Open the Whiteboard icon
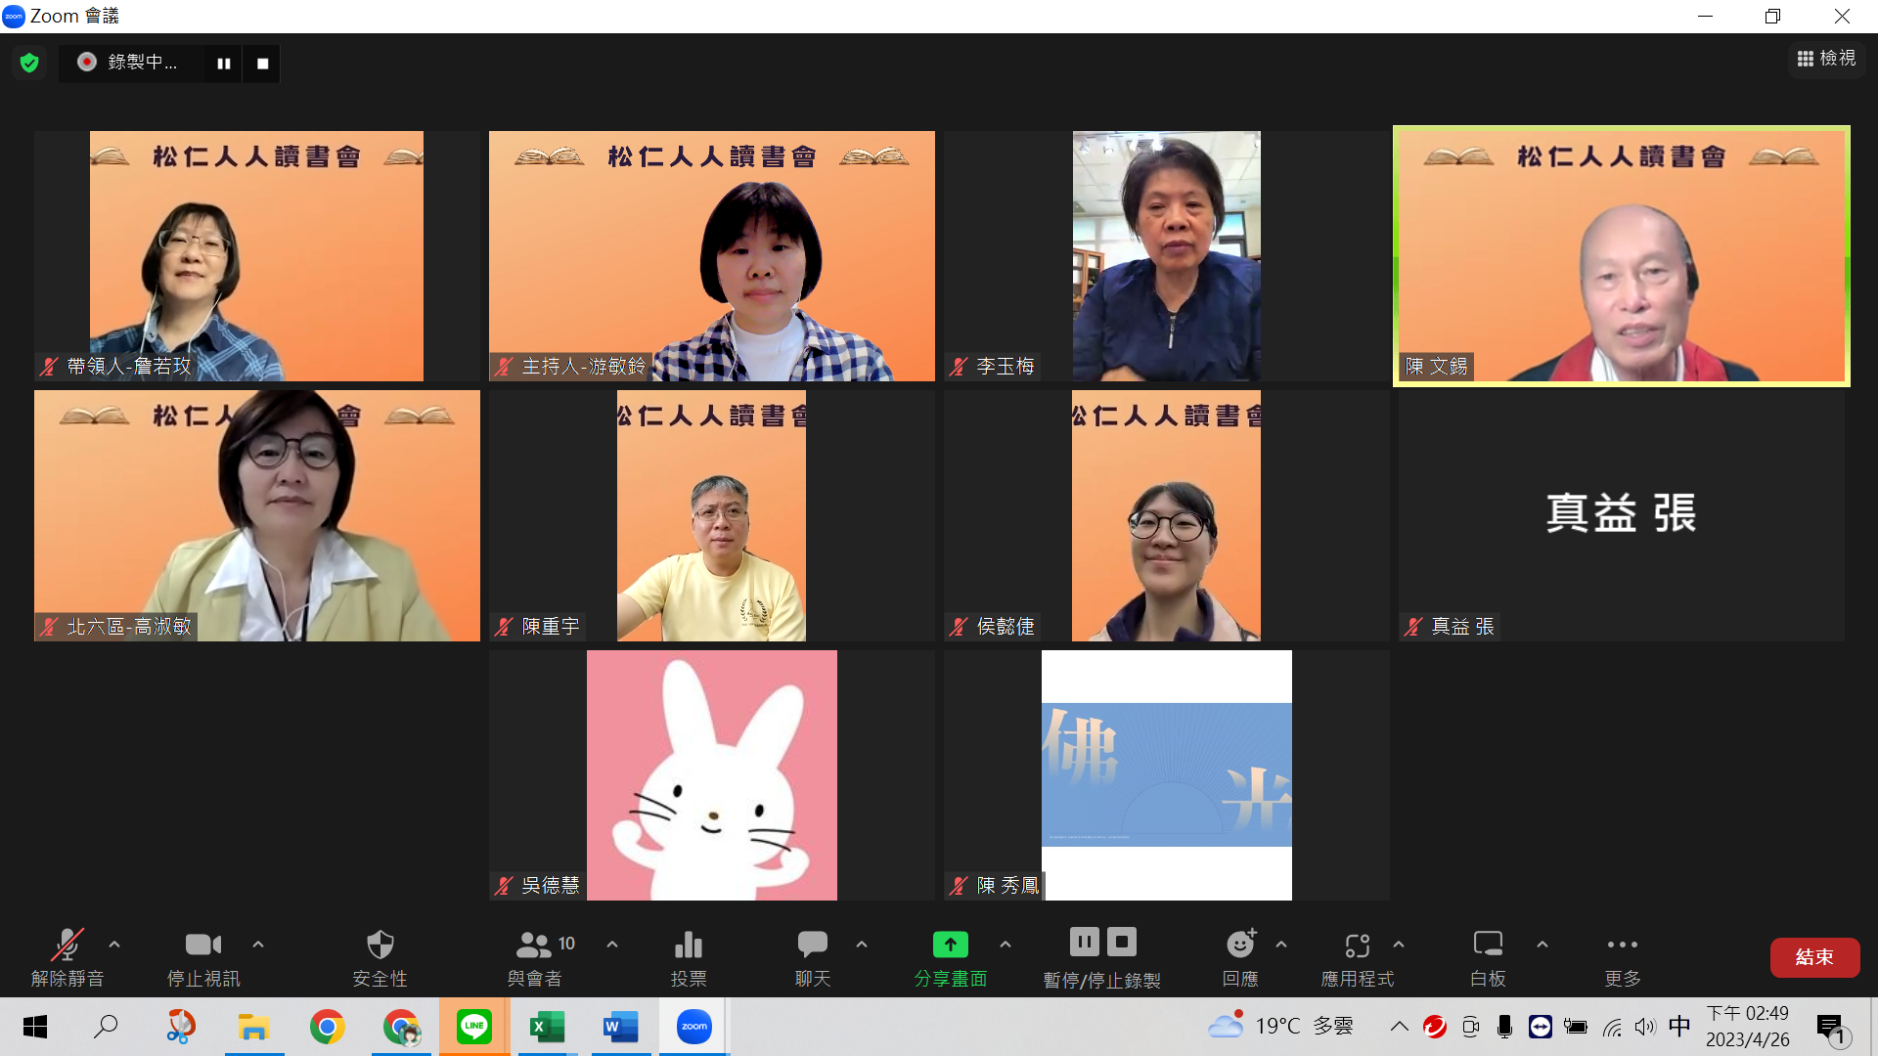This screenshot has width=1878, height=1056. 1487,945
